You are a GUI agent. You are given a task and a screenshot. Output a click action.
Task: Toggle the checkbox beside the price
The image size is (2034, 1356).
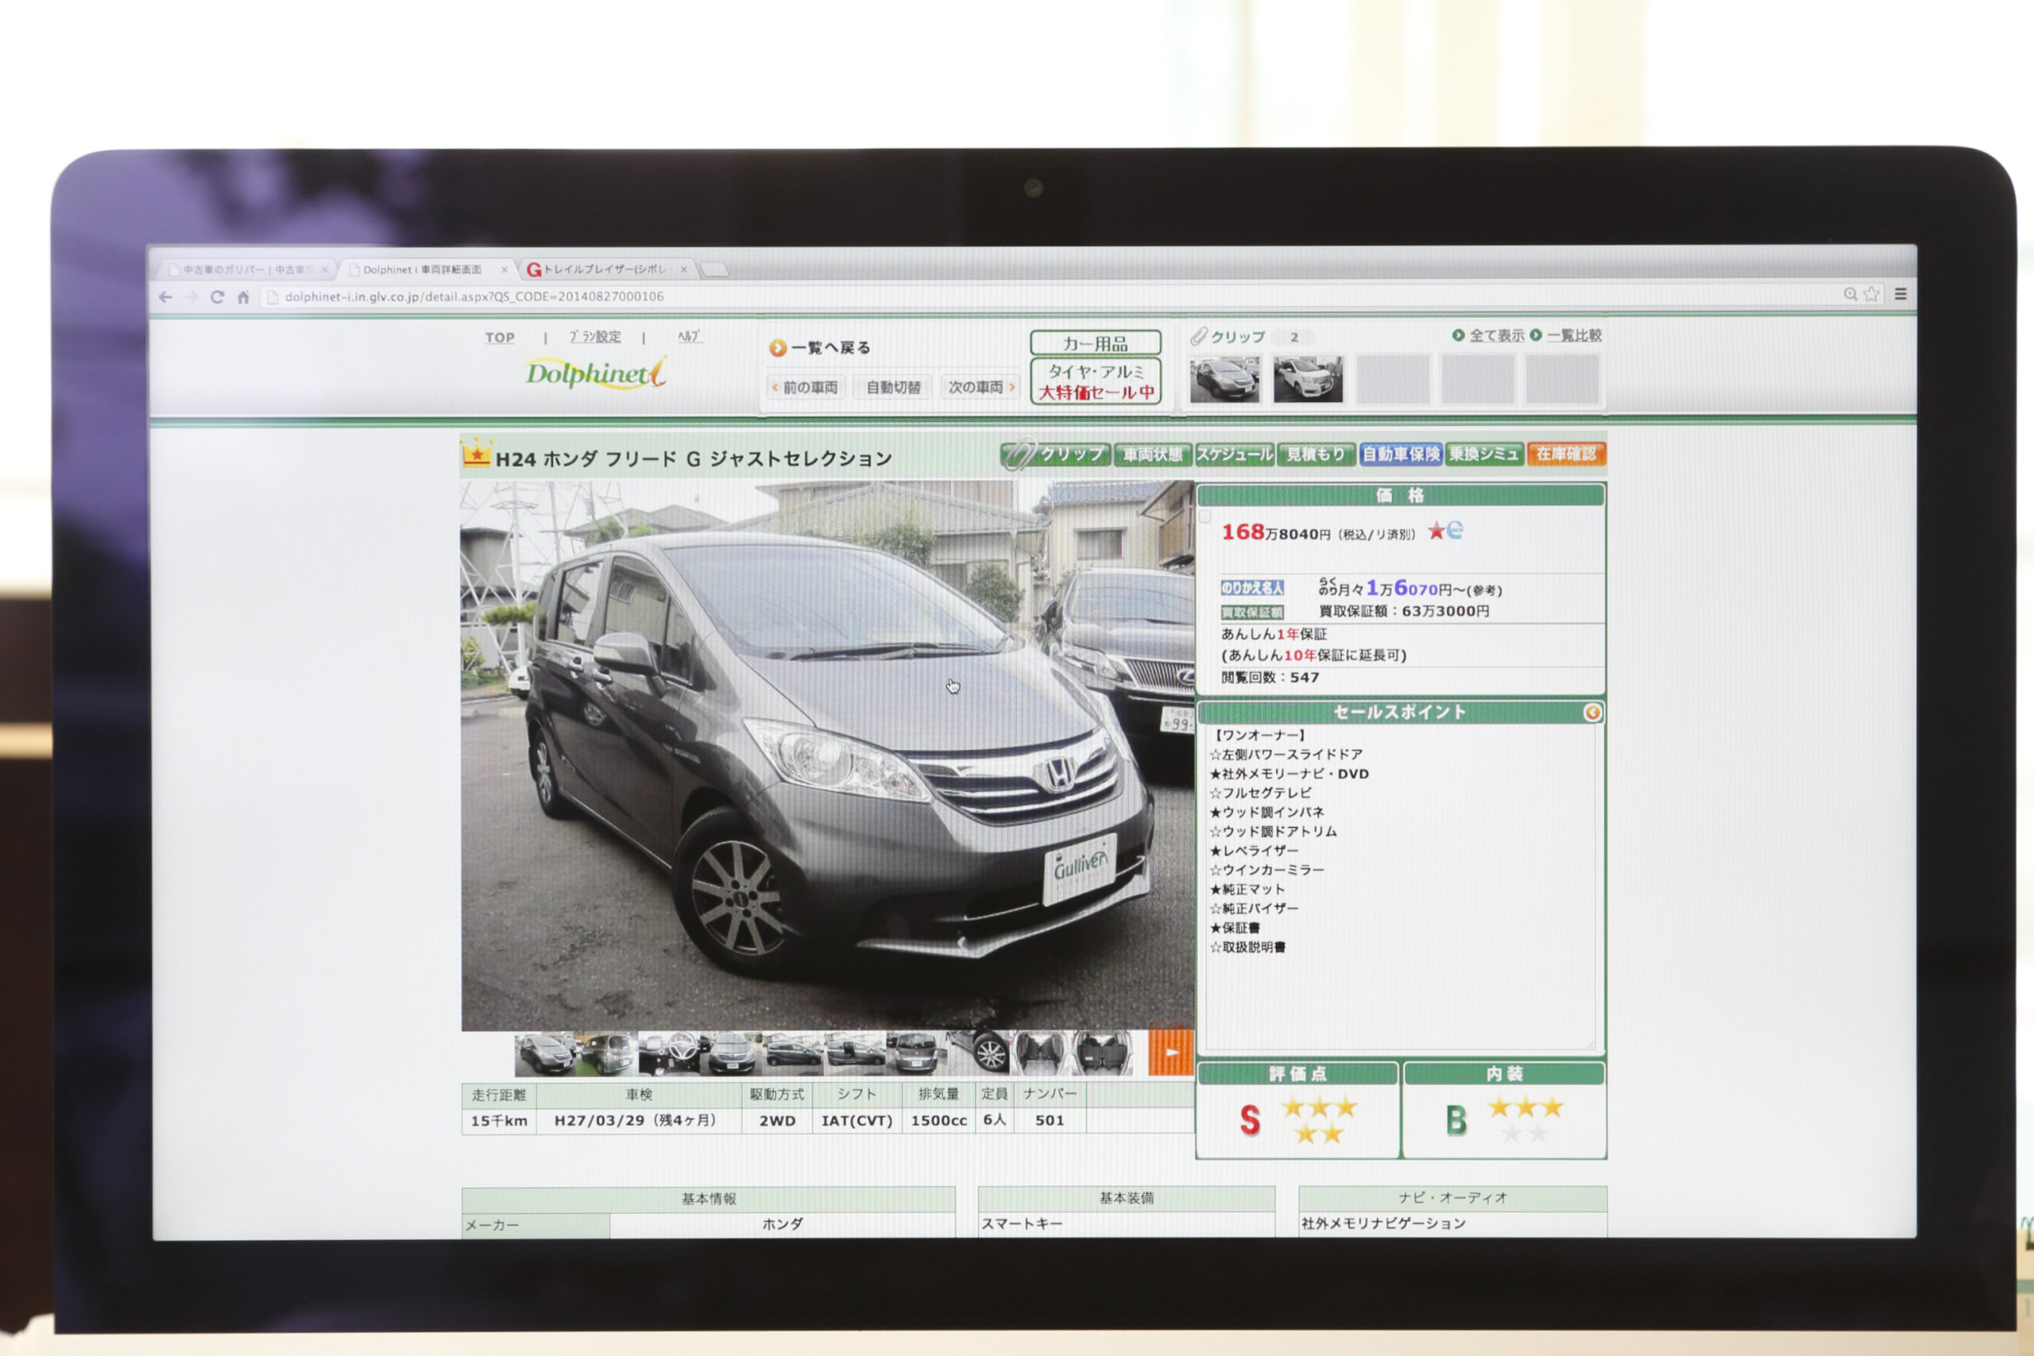click(x=1205, y=517)
